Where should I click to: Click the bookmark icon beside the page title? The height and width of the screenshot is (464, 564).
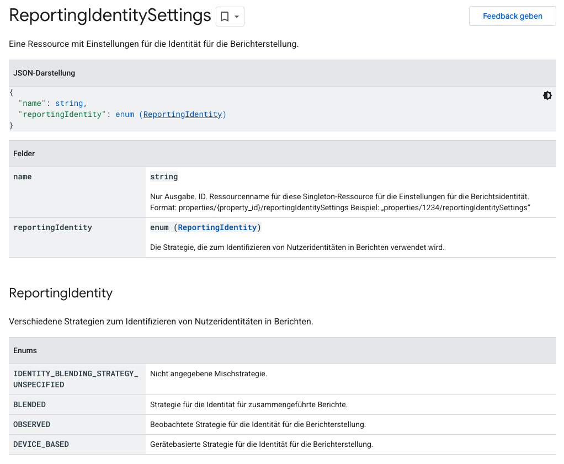(225, 17)
